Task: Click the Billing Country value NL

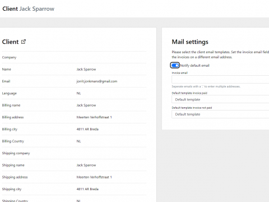Action: click(78, 141)
